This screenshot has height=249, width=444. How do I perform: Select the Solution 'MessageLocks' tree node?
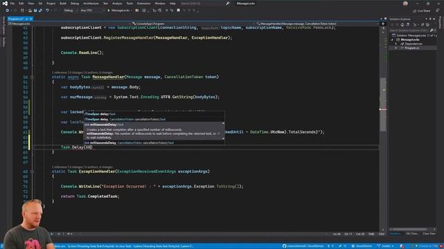(x=413, y=35)
